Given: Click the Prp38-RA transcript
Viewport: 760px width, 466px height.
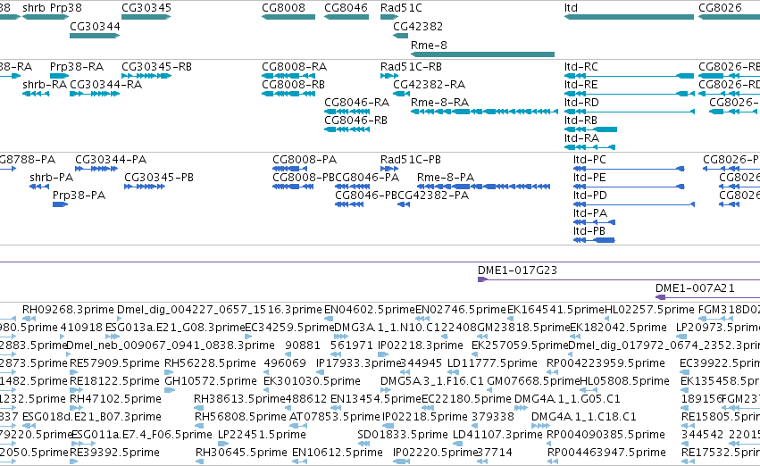Looking at the screenshot, I should [x=59, y=76].
